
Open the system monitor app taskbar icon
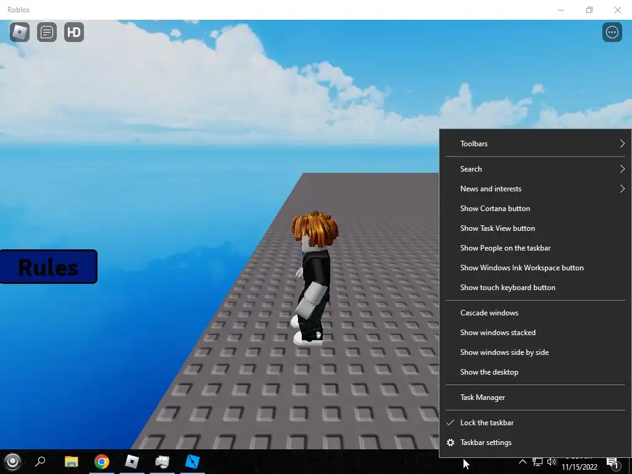[162, 462]
